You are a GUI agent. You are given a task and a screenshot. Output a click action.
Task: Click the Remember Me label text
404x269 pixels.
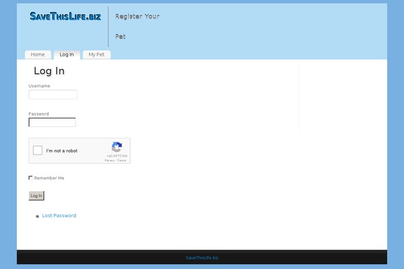pos(49,178)
